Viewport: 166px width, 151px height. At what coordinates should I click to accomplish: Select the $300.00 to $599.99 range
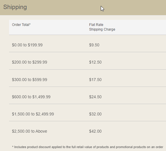pos(29,80)
